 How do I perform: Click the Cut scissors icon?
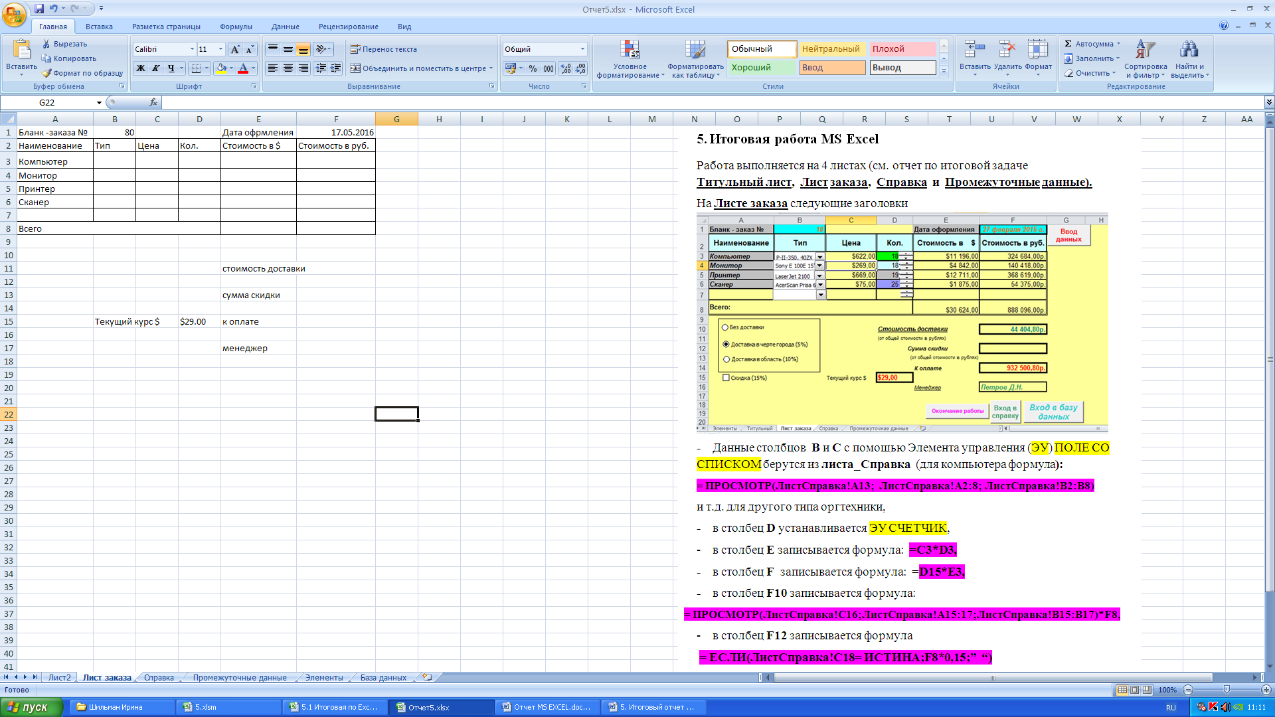point(46,44)
